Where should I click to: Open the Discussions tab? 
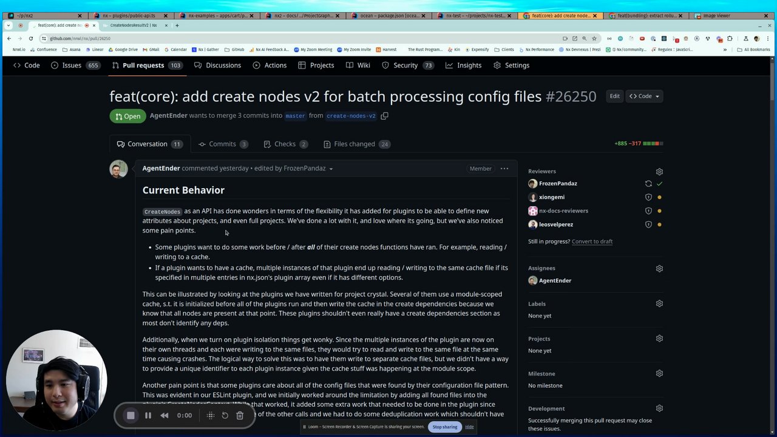pyautogui.click(x=217, y=65)
